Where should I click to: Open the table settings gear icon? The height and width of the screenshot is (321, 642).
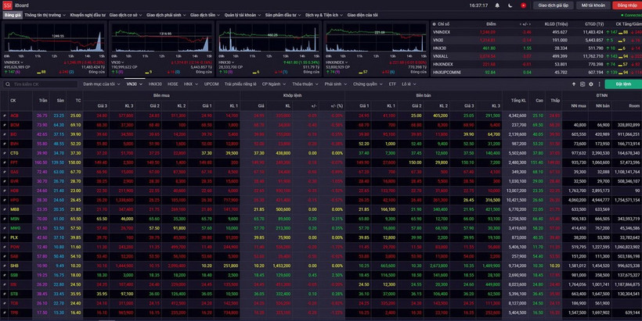pyautogui.click(x=591, y=84)
